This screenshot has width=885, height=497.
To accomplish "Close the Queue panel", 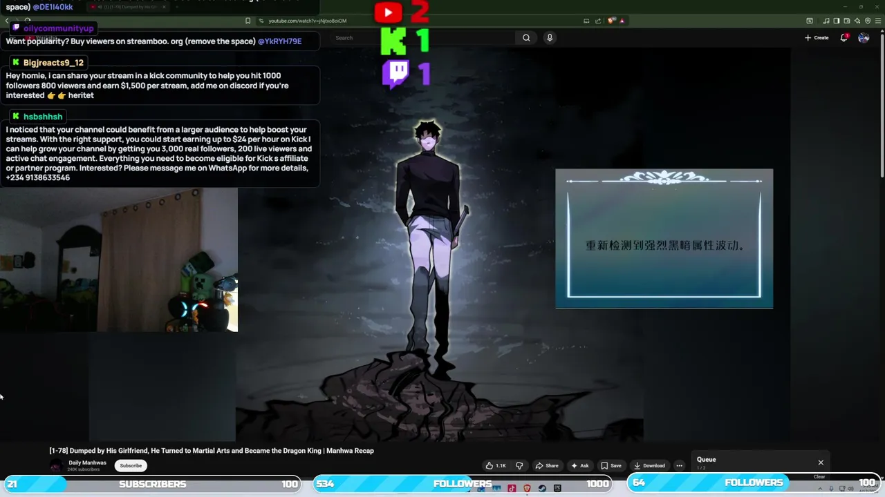I will [821, 462].
